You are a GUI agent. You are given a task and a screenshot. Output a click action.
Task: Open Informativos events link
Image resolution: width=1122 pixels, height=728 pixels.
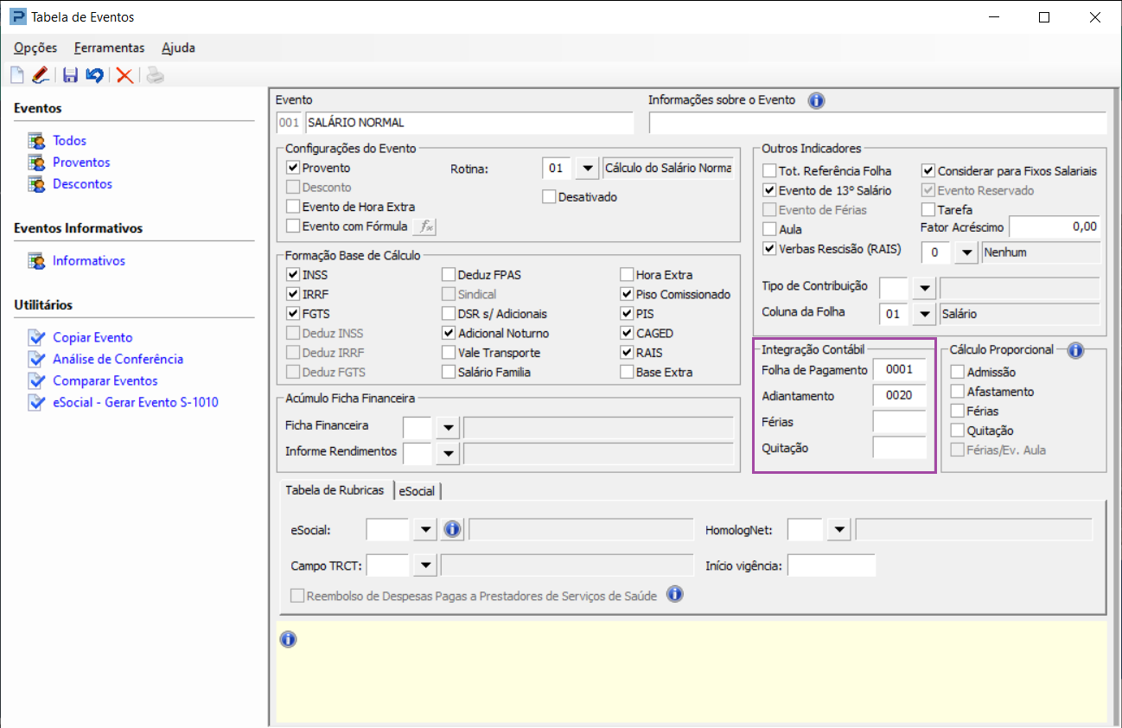pyautogui.click(x=89, y=260)
